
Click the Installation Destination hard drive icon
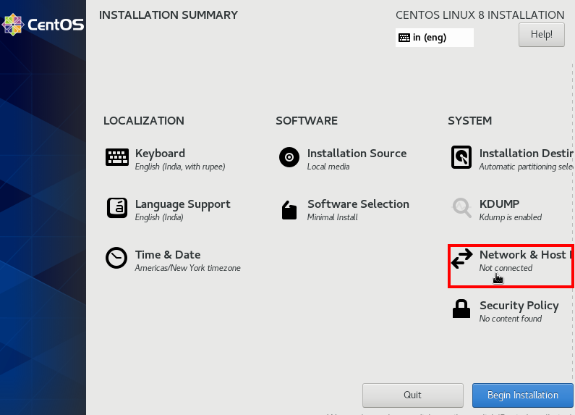pyautogui.click(x=461, y=157)
